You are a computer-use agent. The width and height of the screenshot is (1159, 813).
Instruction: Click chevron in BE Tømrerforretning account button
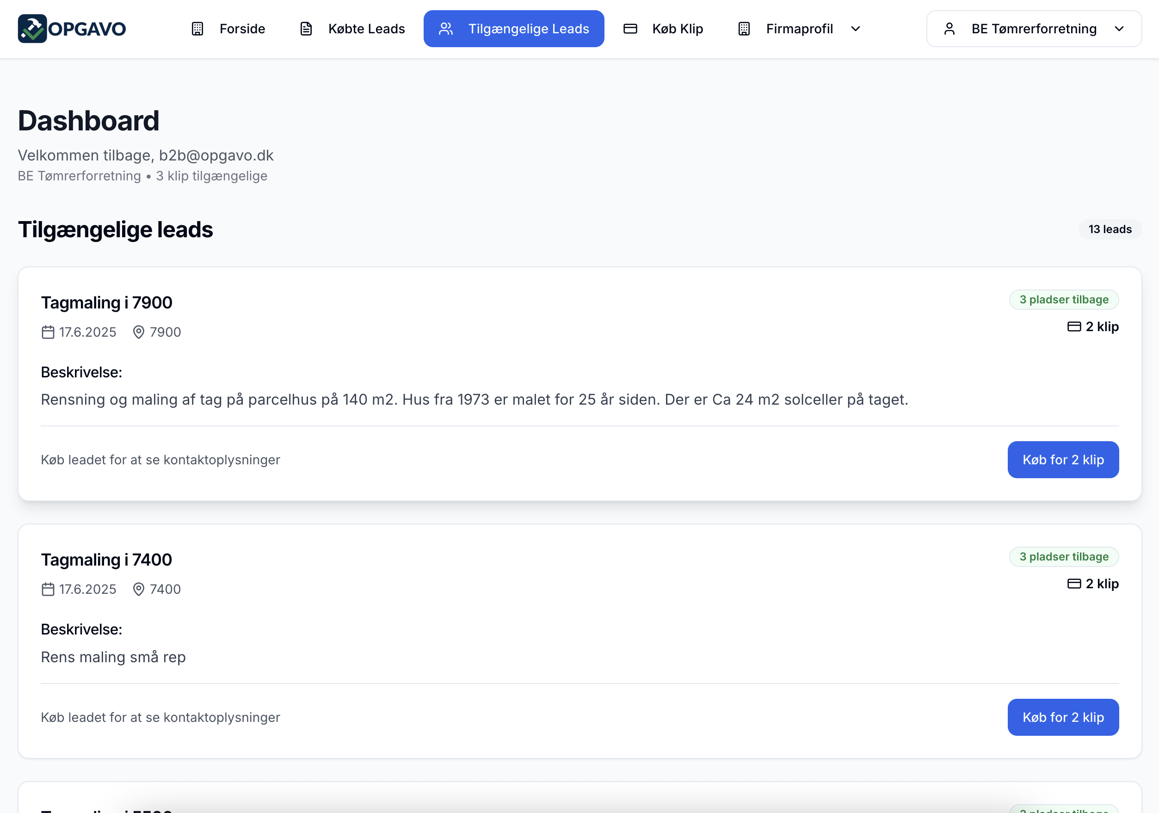click(x=1119, y=29)
